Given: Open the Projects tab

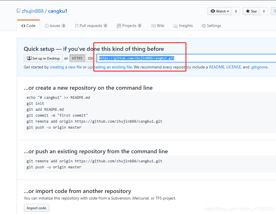Looking at the screenshot, I should [129, 26].
